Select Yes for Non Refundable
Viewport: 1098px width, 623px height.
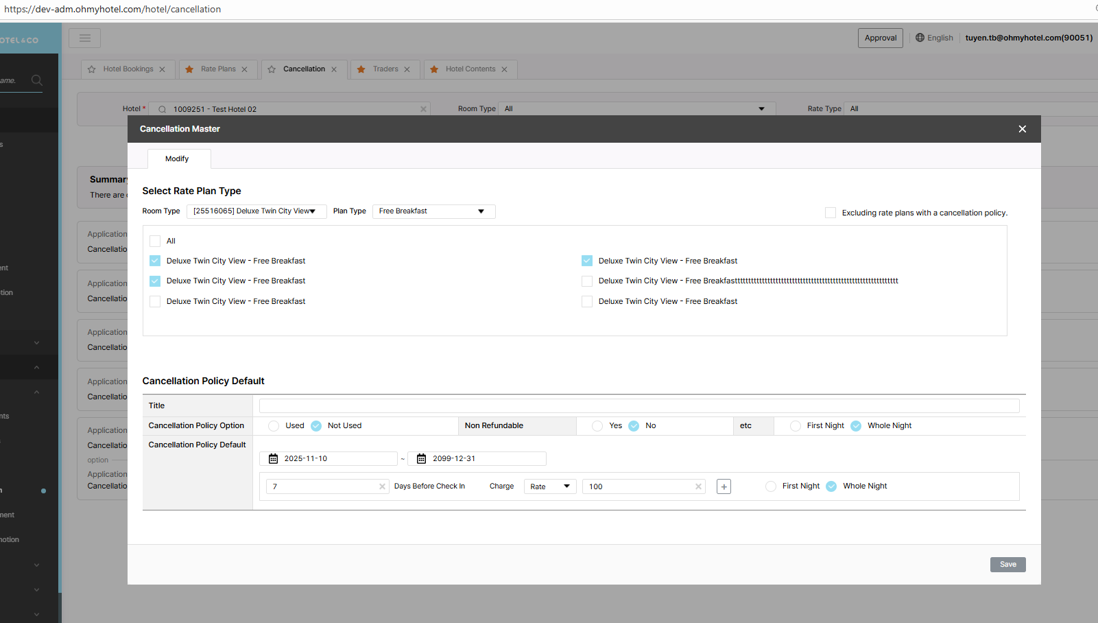coord(597,425)
